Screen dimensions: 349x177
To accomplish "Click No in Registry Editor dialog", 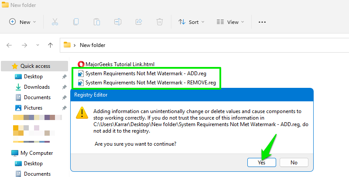I will [294, 163].
